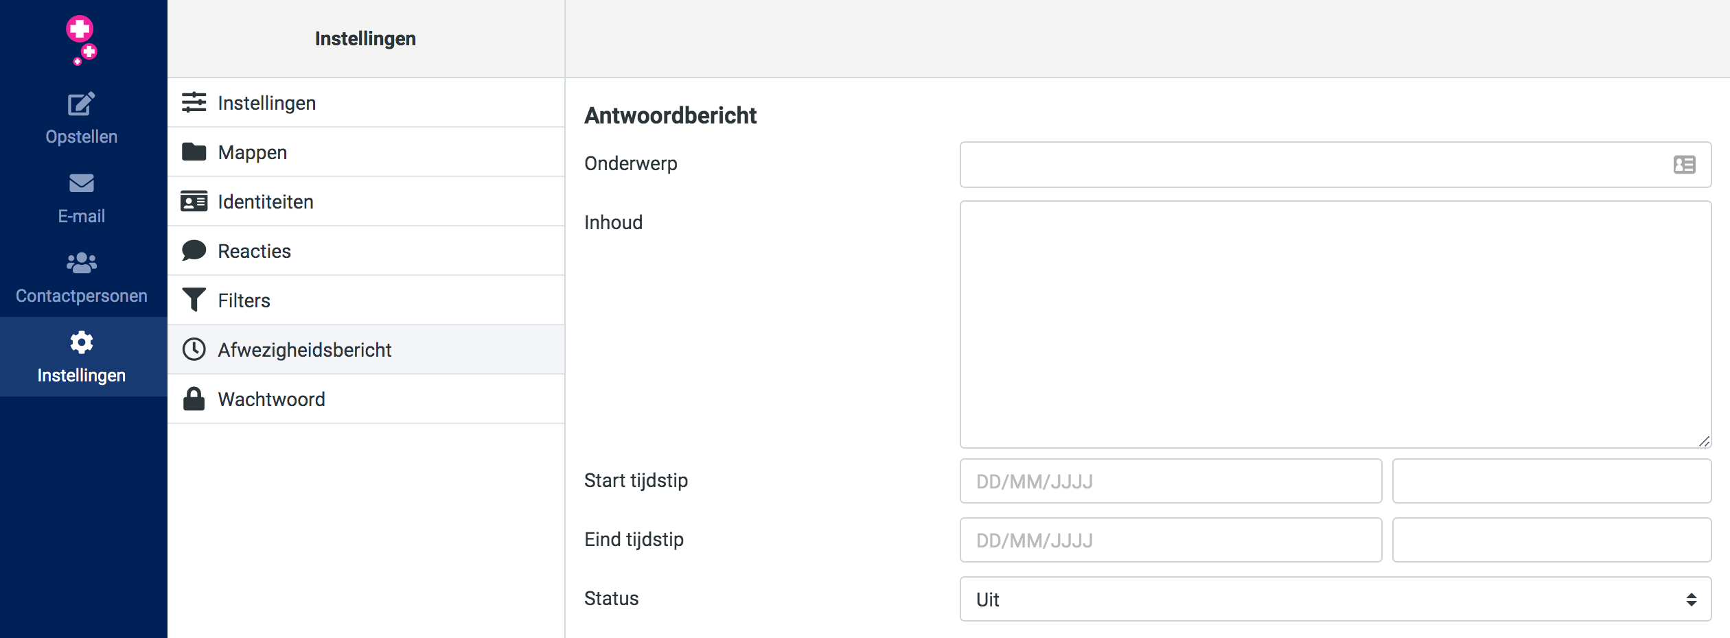This screenshot has height=638, width=1730.
Task: Go to Contactpersonen in the sidebar
Action: (83, 277)
